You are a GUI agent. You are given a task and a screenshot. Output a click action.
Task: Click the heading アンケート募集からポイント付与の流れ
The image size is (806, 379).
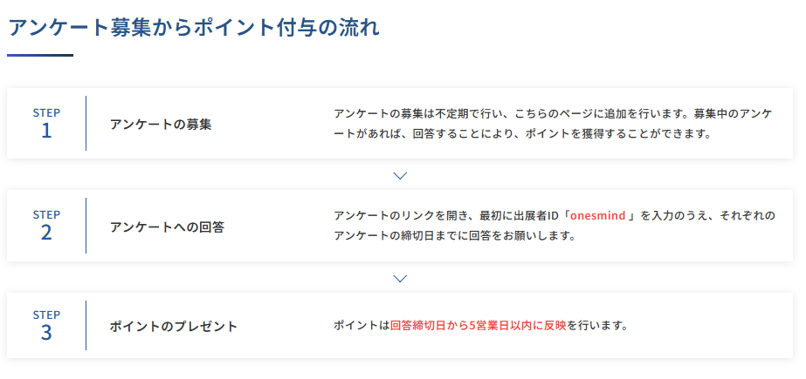193,27
